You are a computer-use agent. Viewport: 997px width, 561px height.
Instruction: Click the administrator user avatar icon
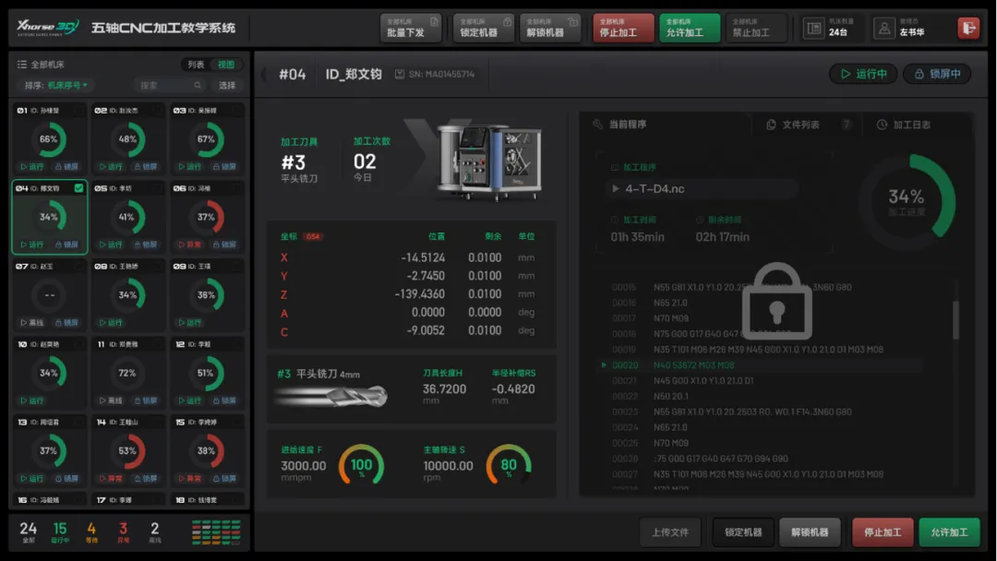click(883, 29)
